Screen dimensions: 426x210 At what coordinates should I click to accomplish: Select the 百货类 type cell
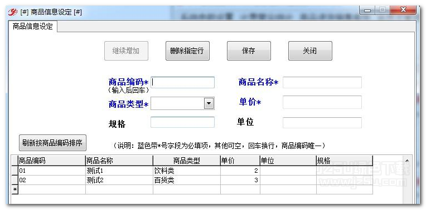(x=187, y=180)
